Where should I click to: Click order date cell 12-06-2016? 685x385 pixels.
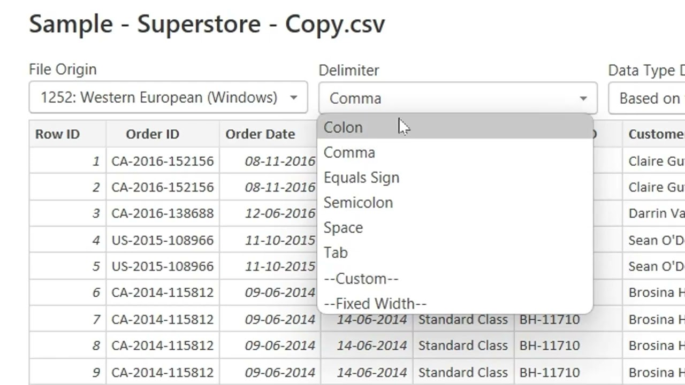click(x=280, y=213)
